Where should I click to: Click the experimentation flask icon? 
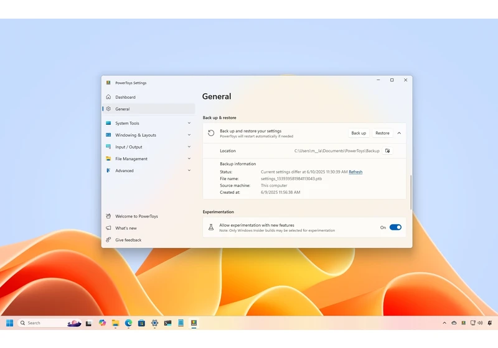pyautogui.click(x=211, y=227)
